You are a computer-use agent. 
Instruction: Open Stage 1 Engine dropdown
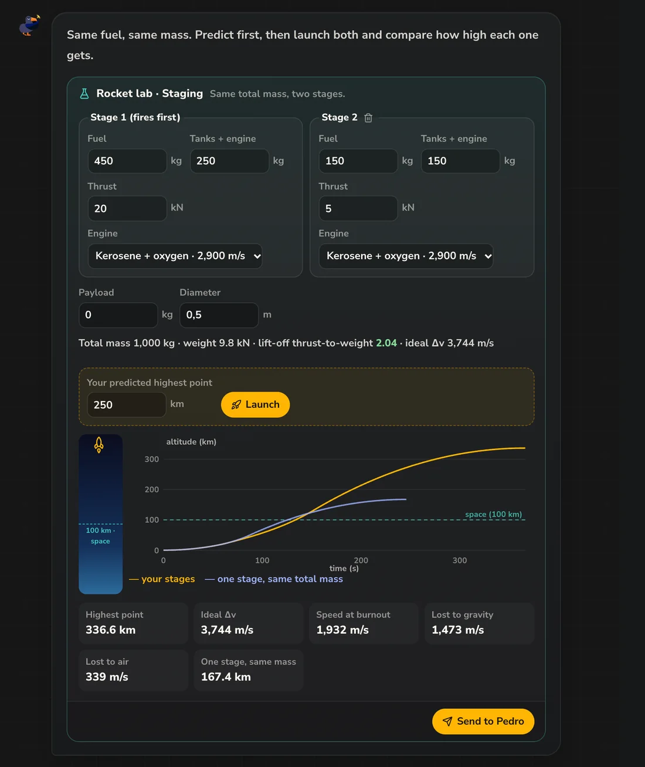pyautogui.click(x=175, y=256)
